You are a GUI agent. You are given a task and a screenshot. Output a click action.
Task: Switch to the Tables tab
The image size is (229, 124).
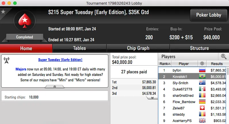[79, 48]
